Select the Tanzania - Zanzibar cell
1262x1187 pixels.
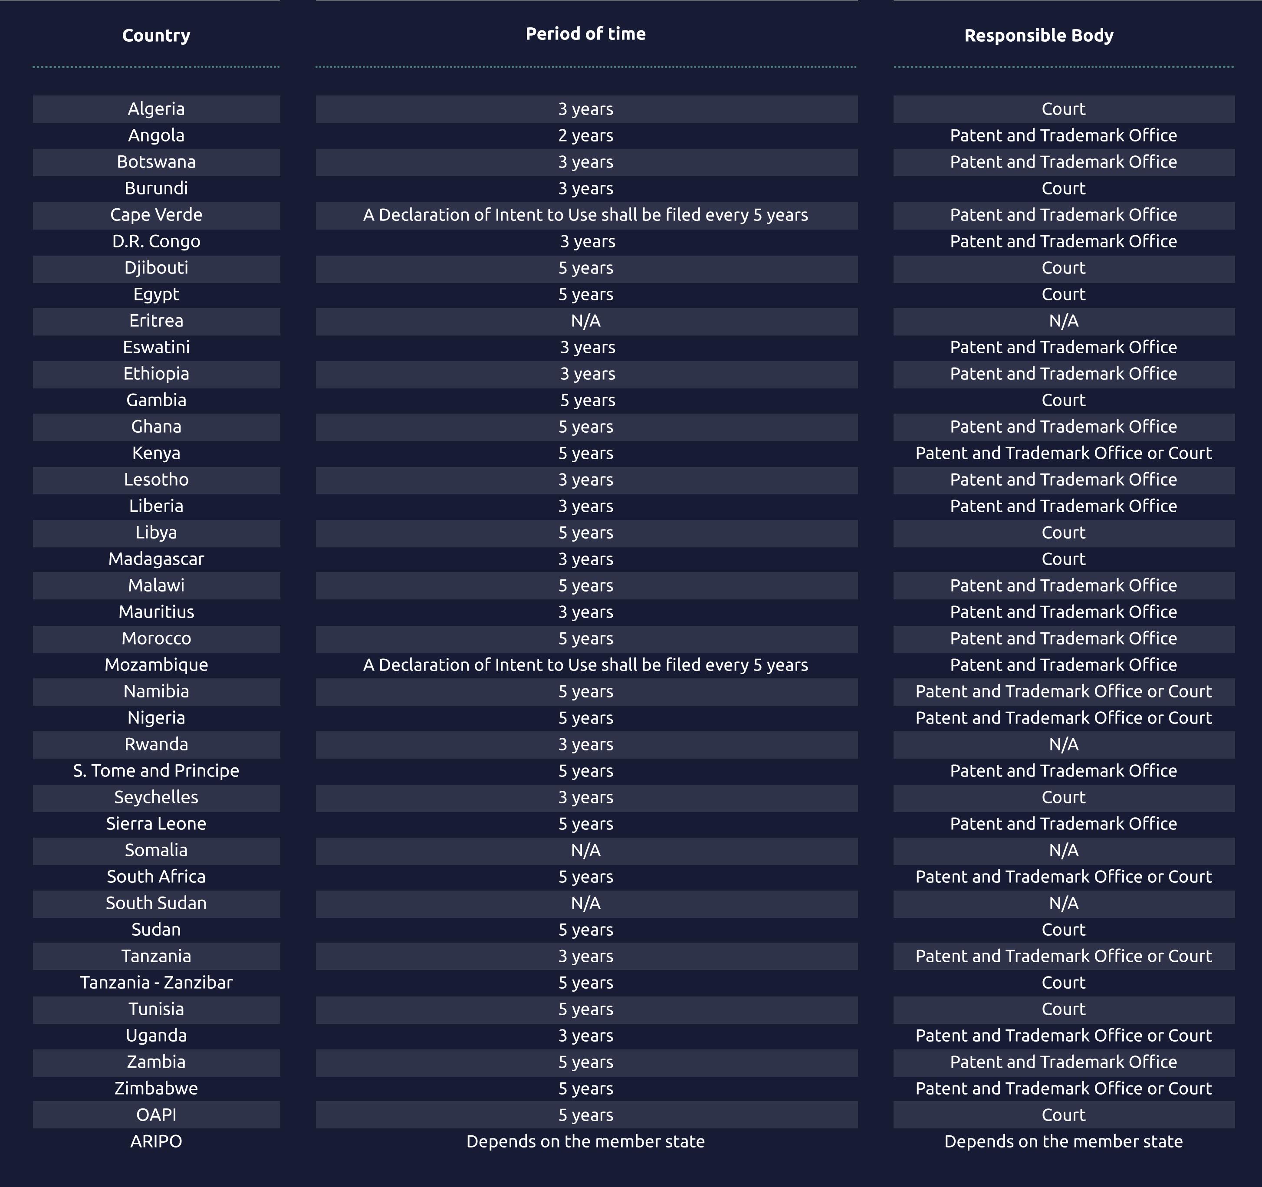point(156,983)
